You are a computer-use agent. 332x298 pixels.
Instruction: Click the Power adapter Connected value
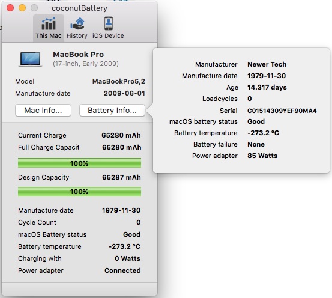coord(122,270)
